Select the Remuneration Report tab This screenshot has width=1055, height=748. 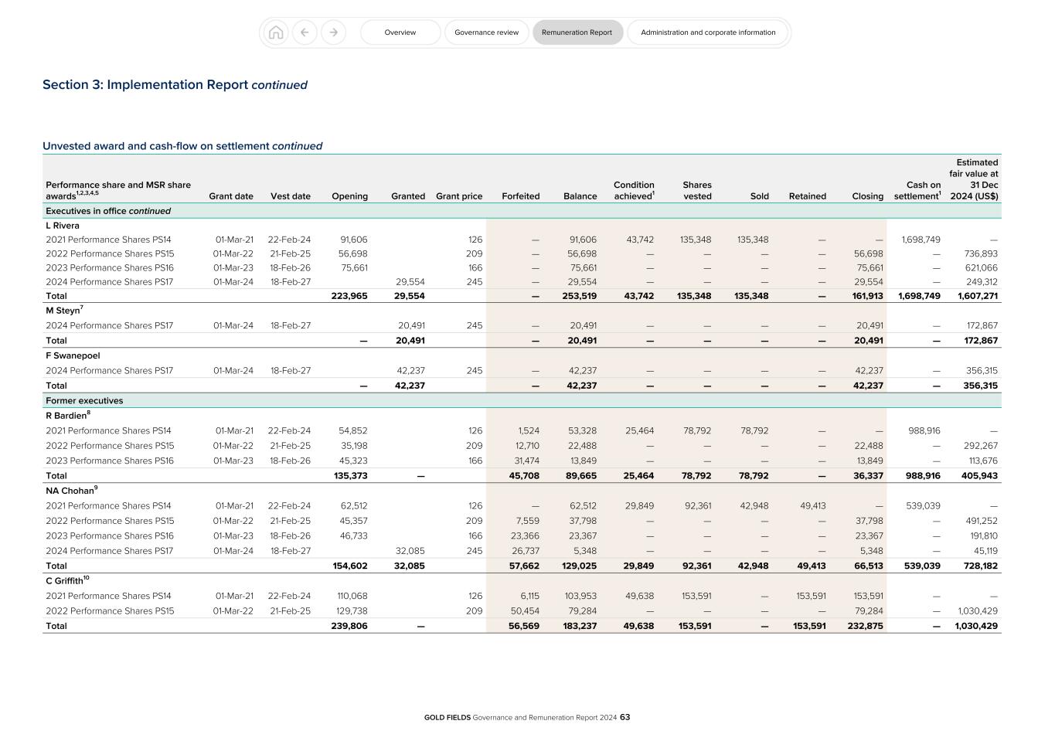click(577, 32)
